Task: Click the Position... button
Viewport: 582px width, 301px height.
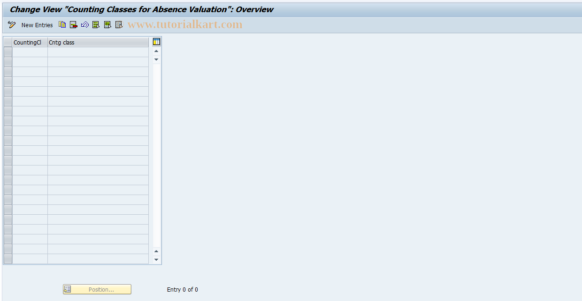Action: [x=97, y=289]
